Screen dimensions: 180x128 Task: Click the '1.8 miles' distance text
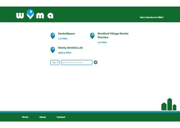[102, 42]
